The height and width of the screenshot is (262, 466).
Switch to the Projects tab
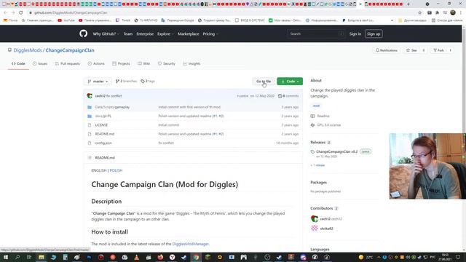click(121, 63)
